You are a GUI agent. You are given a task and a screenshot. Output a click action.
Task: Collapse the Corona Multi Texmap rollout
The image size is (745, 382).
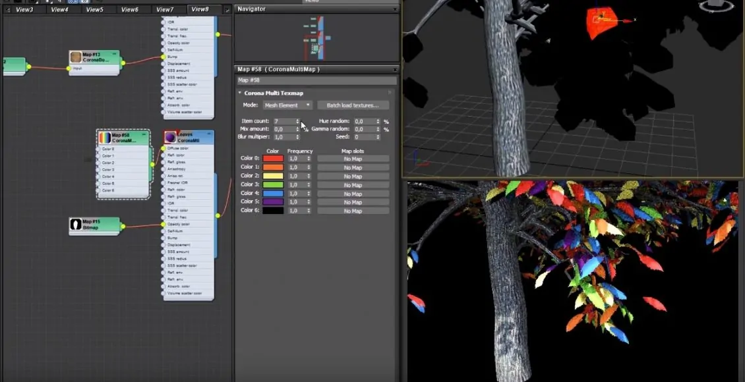pyautogui.click(x=240, y=94)
